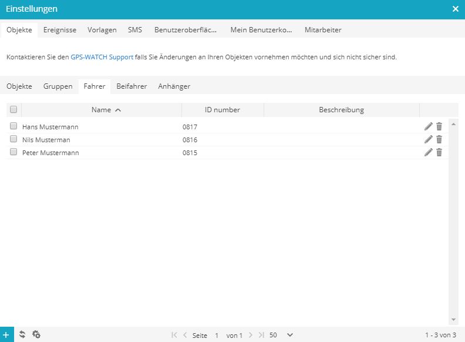Screen dimensions: 465x342
Task: Switch to the Benutzeroberfläche tab
Action: pos(186,30)
